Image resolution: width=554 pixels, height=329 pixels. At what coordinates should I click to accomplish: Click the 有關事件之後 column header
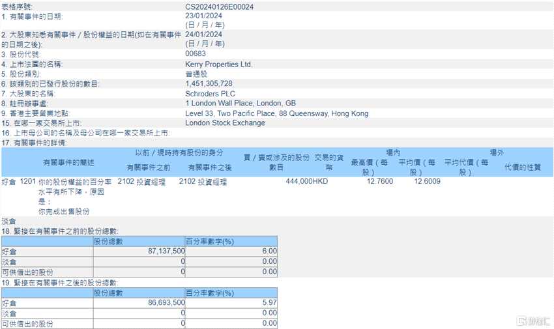210,167
